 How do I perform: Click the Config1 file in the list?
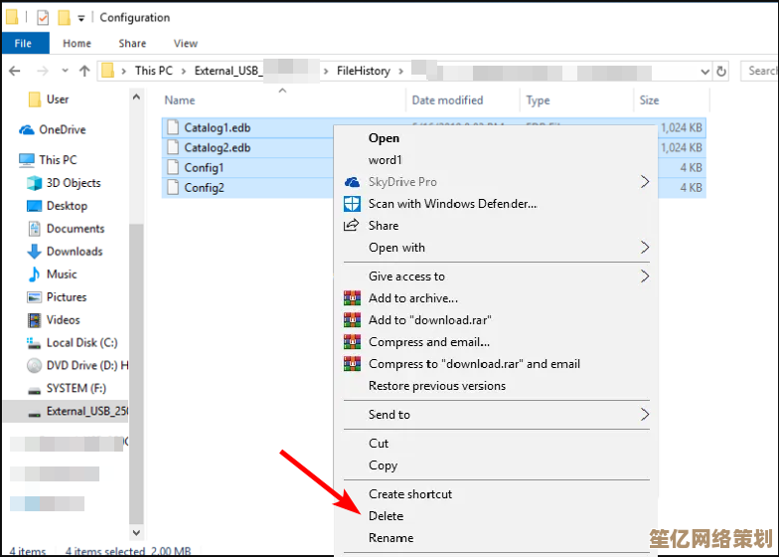204,168
